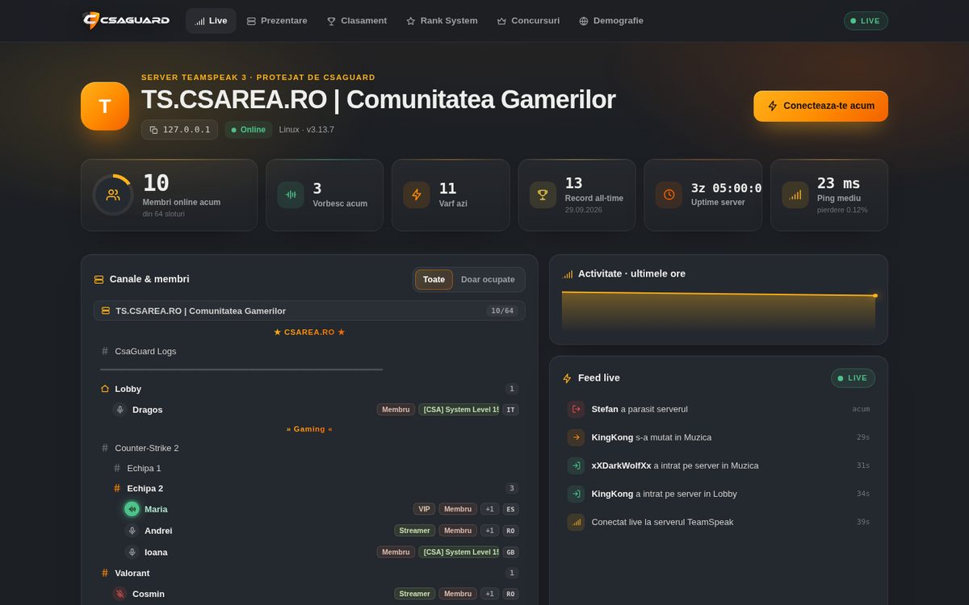Open the Prezentare tab
Viewport: 969px width, 605px height.
[277, 21]
